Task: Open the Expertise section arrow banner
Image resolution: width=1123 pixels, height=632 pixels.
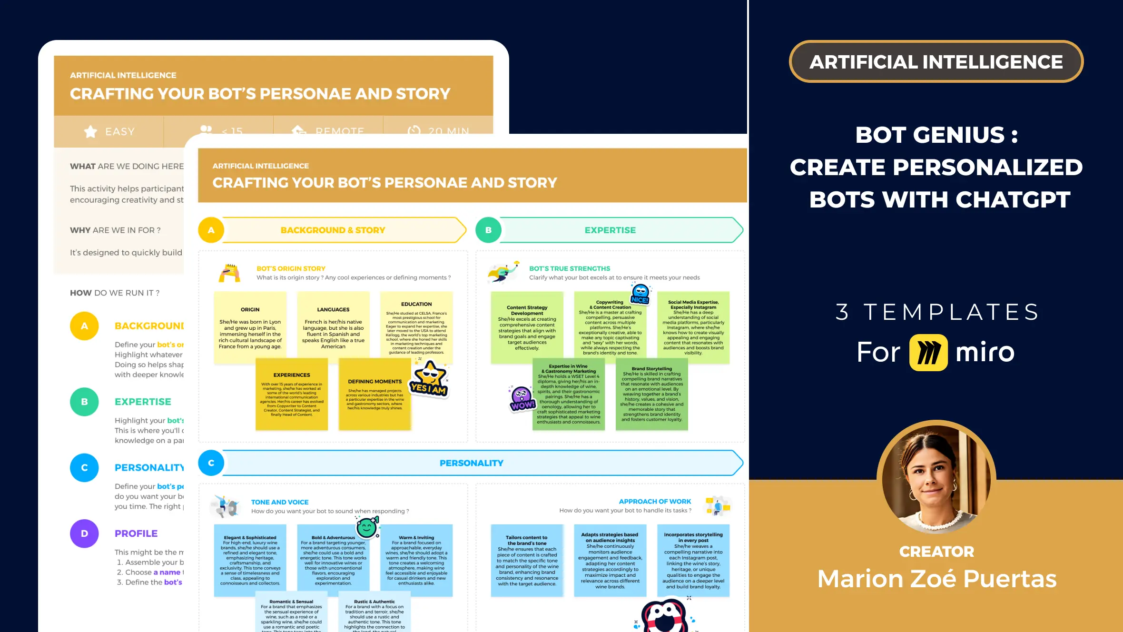Action: pyautogui.click(x=610, y=230)
